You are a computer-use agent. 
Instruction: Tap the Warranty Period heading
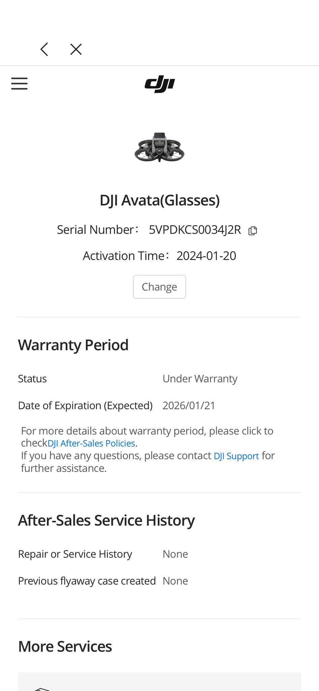[x=73, y=345]
